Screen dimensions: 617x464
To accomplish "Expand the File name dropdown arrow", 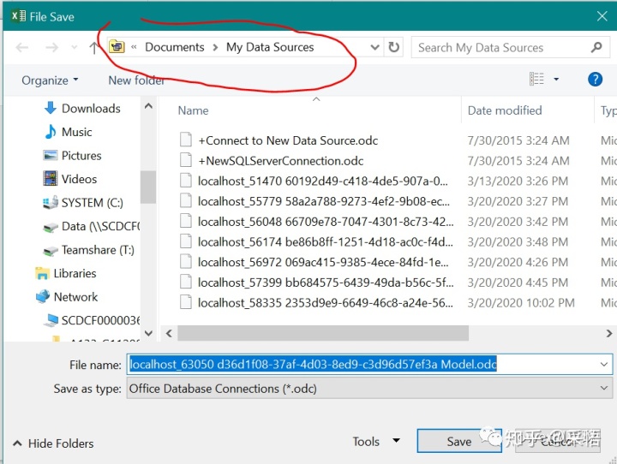I will 604,364.
